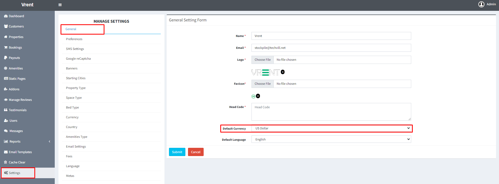Click Cache Clear trash icon item
This screenshot has height=184, width=499.
pyautogui.click(x=6, y=162)
